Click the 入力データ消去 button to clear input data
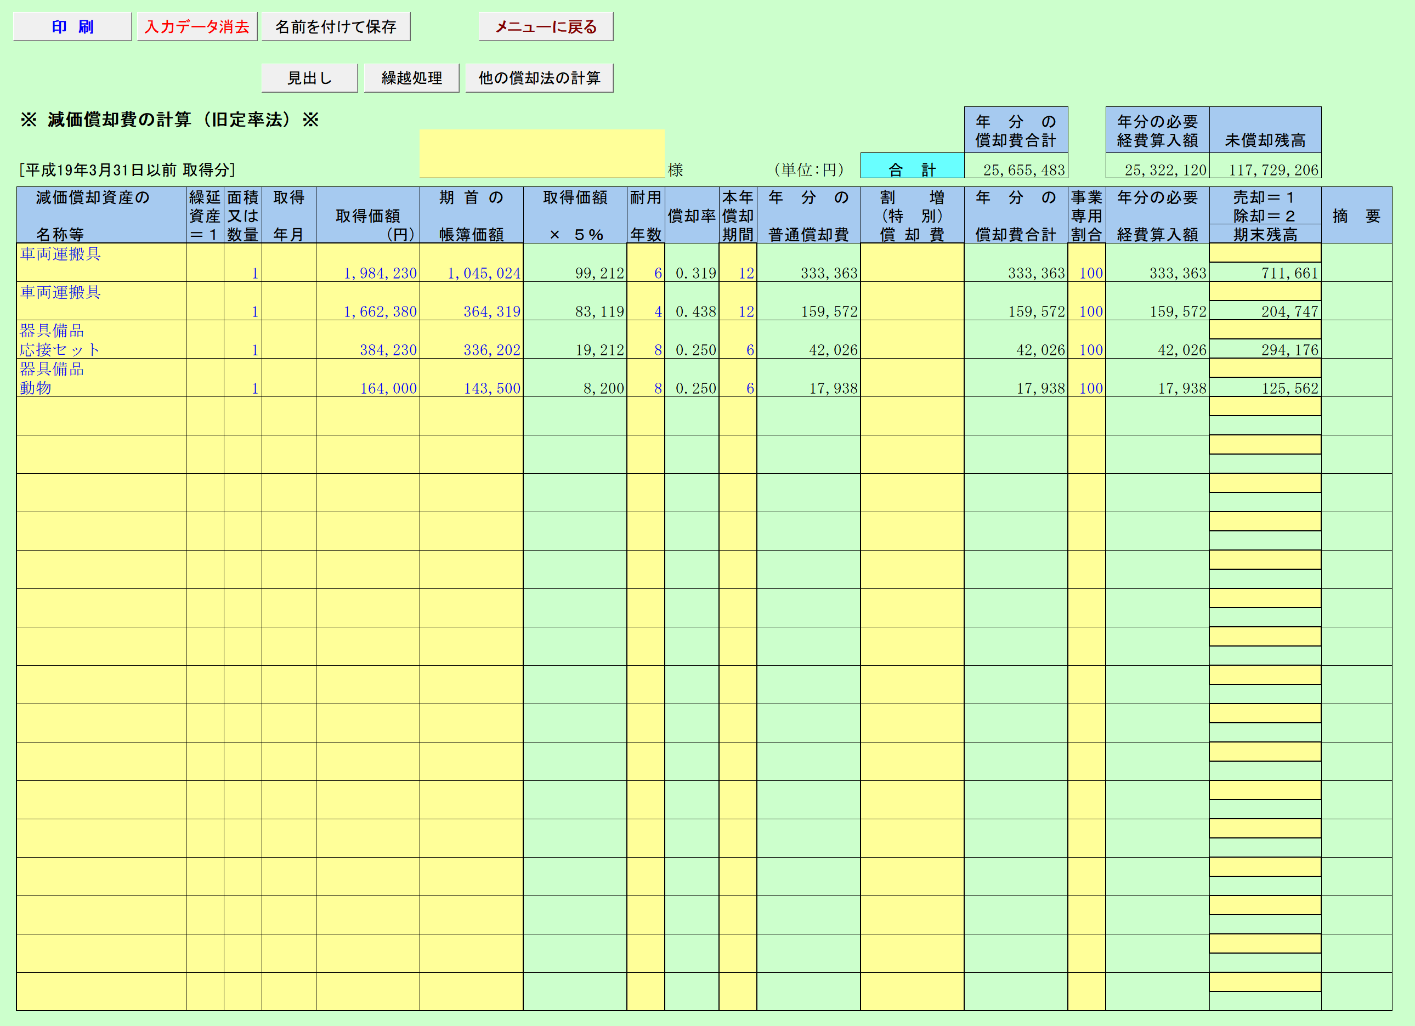Viewport: 1415px width, 1026px height. tap(196, 26)
